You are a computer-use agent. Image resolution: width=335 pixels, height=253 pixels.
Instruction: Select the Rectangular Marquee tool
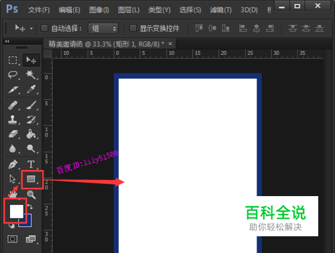13,60
